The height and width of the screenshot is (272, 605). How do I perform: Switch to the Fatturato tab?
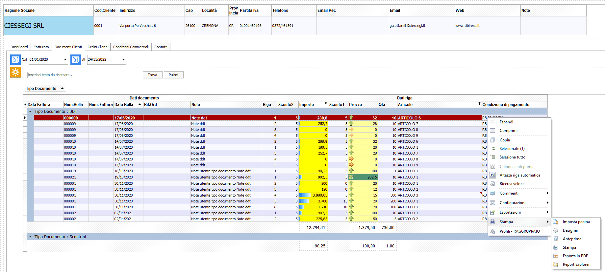click(x=41, y=47)
